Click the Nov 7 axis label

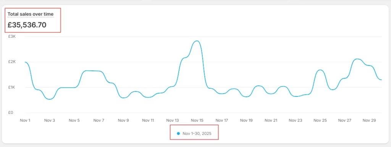tap(99, 120)
